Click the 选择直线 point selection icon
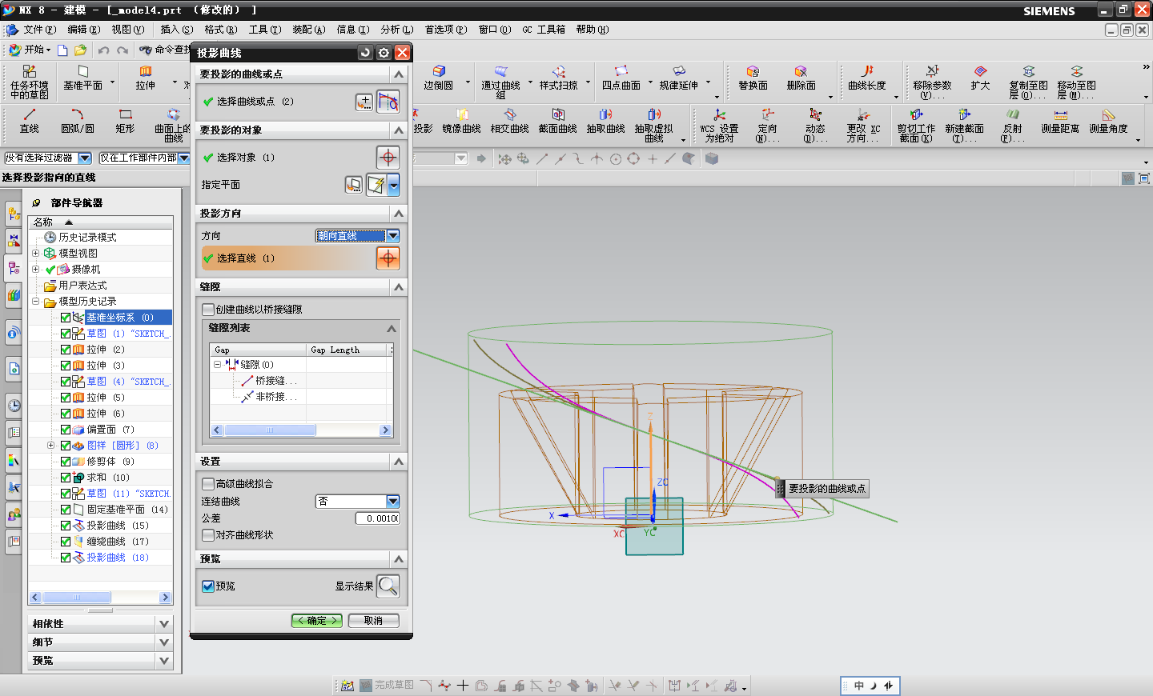The height and width of the screenshot is (696, 1153). coord(388,258)
